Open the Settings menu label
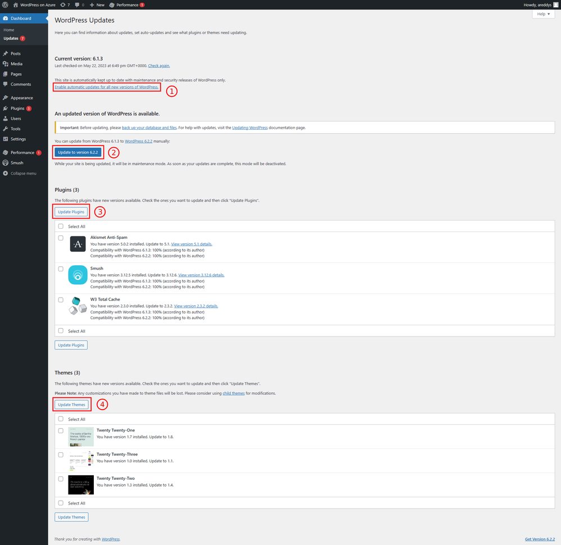 [18, 139]
